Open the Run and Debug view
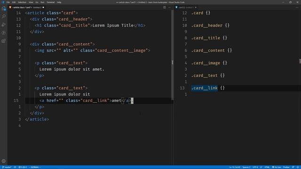This screenshot has width=301, height=169. pyautogui.click(x=4, y=24)
